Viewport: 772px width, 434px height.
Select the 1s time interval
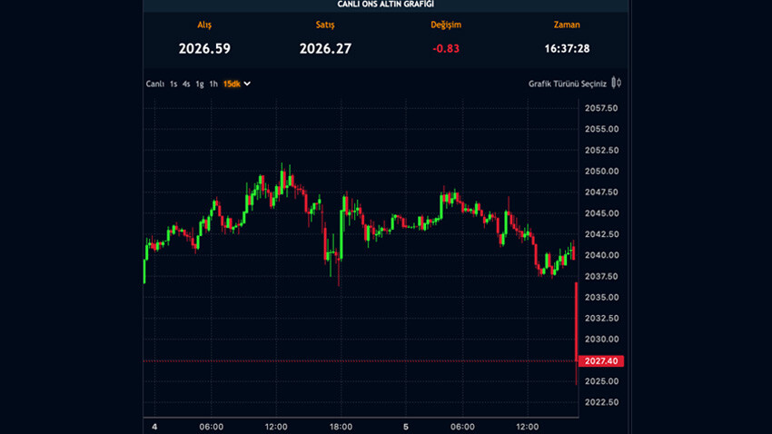[173, 84]
